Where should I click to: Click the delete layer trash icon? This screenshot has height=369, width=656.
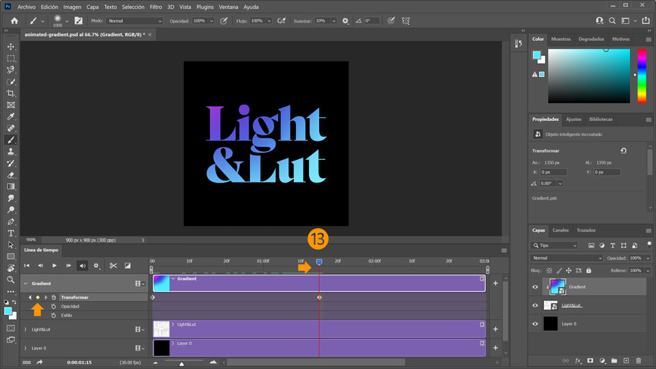pos(638,360)
